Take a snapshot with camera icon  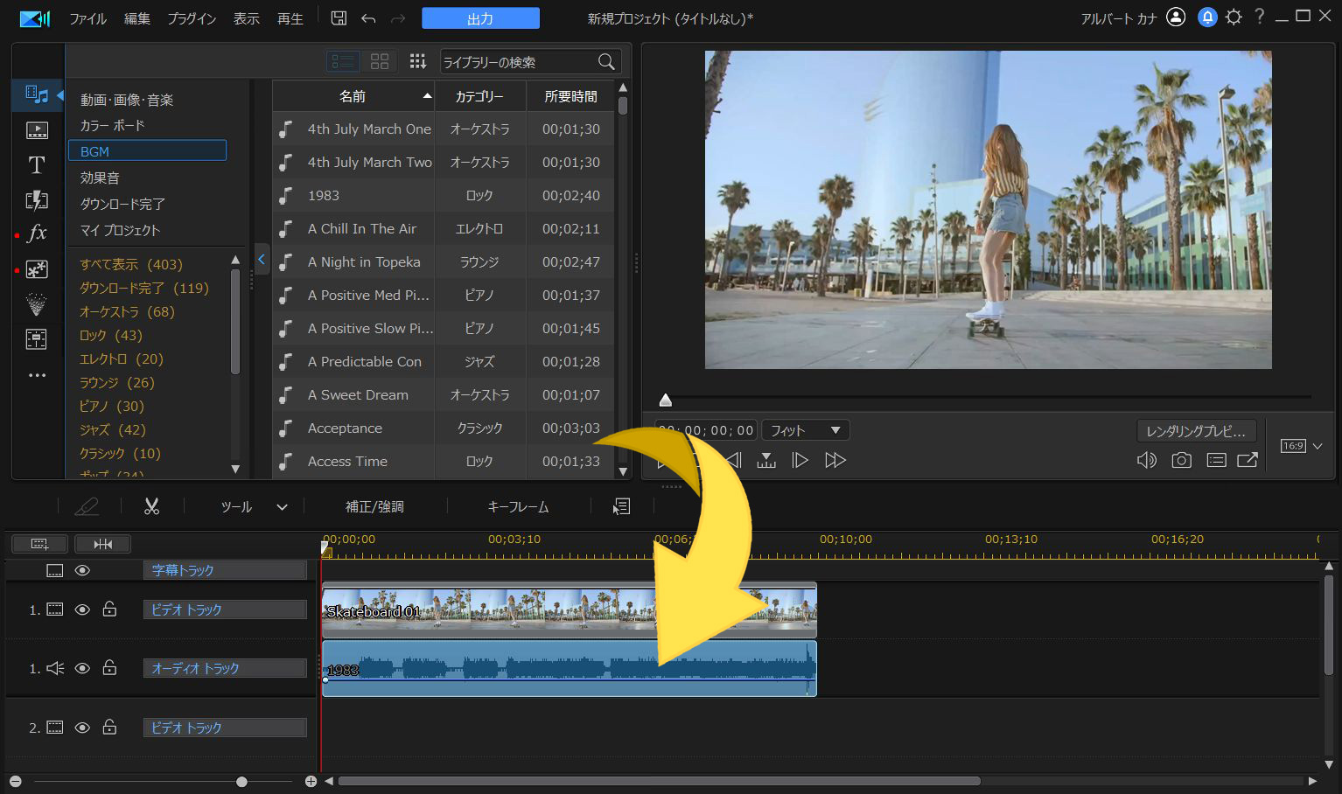pos(1181,460)
